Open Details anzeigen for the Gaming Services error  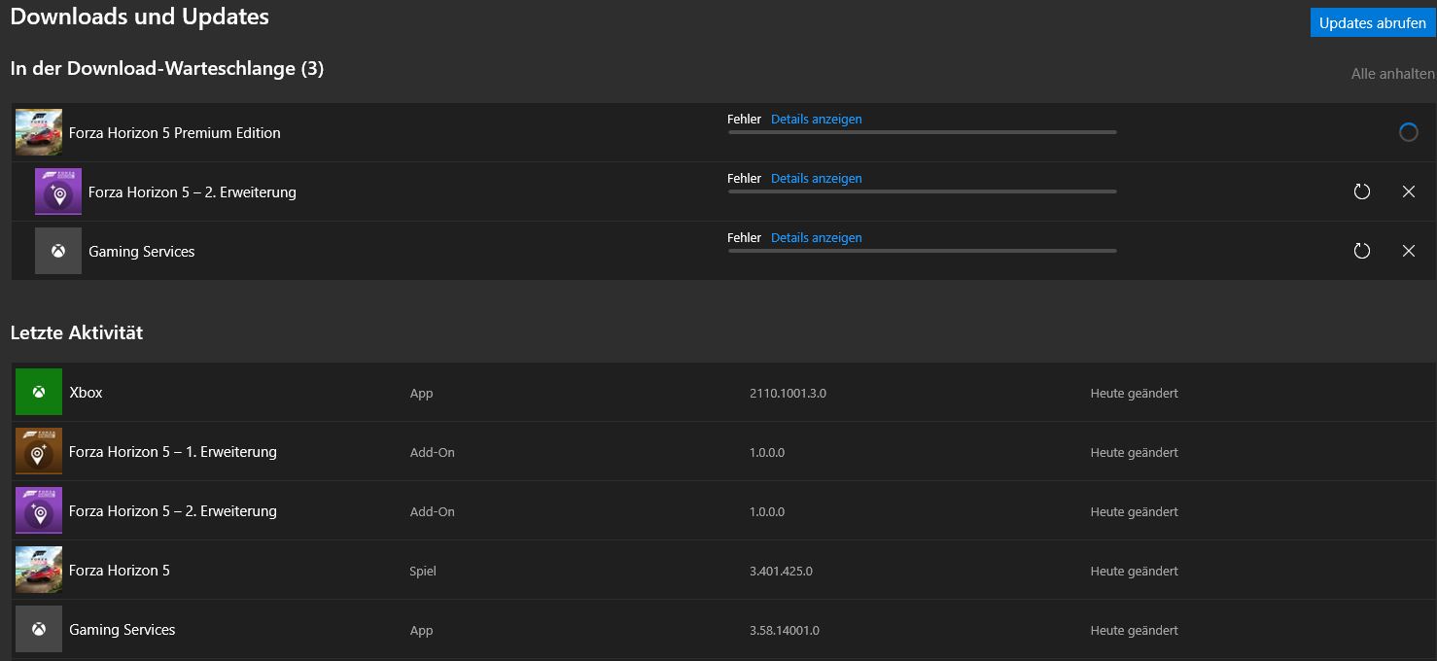click(x=816, y=237)
